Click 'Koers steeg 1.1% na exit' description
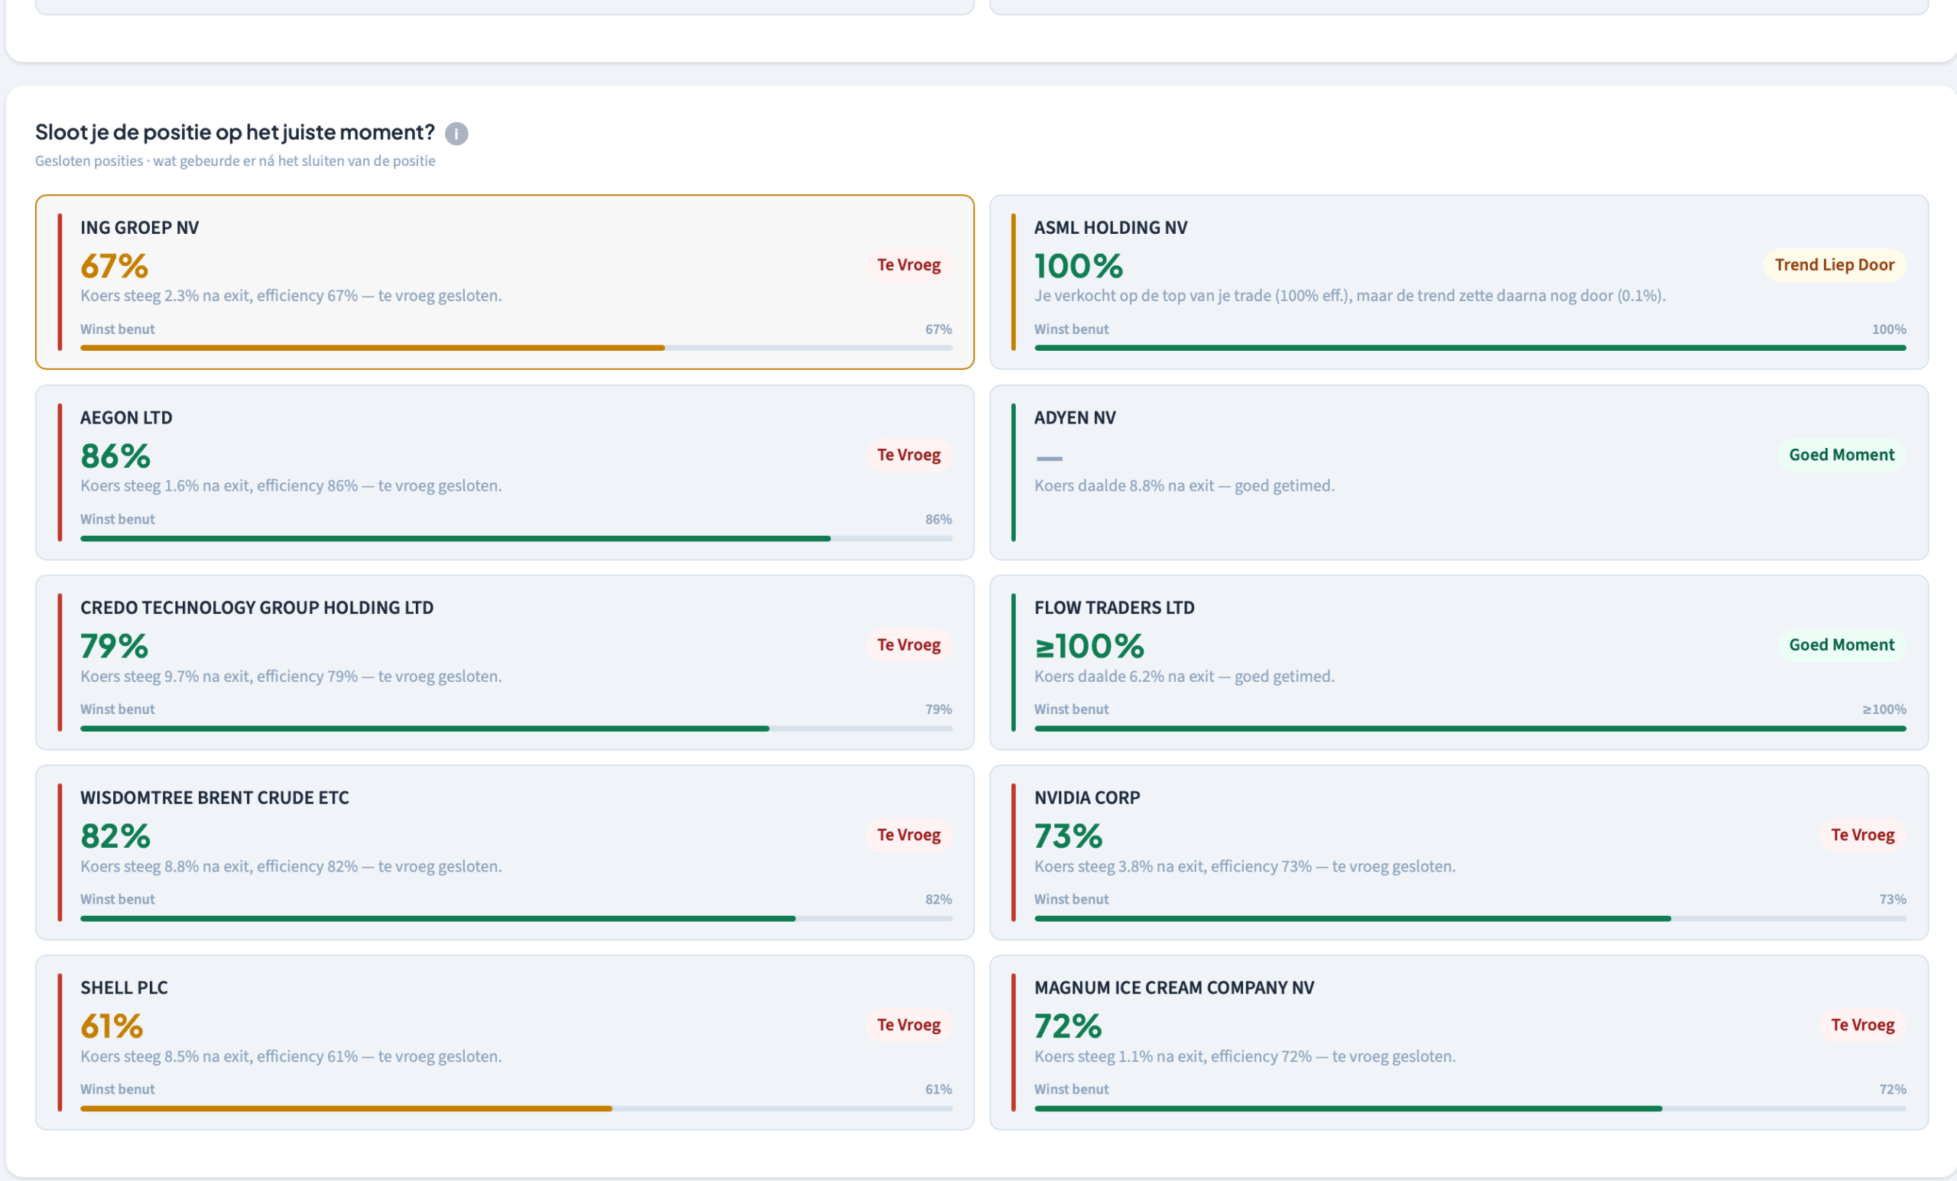Viewport: 1957px width, 1181px height. coord(1245,1056)
